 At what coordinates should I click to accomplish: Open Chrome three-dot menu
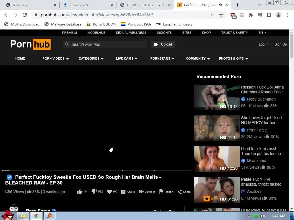click(x=288, y=15)
